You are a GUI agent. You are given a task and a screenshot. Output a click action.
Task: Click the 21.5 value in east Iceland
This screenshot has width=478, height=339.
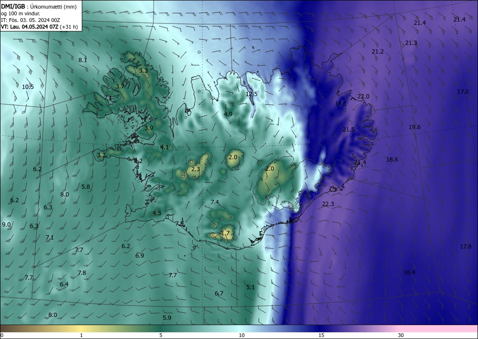348,130
